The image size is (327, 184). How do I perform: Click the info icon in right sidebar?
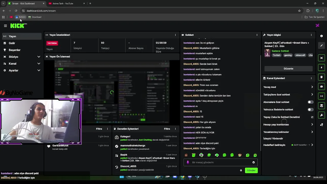321,36
